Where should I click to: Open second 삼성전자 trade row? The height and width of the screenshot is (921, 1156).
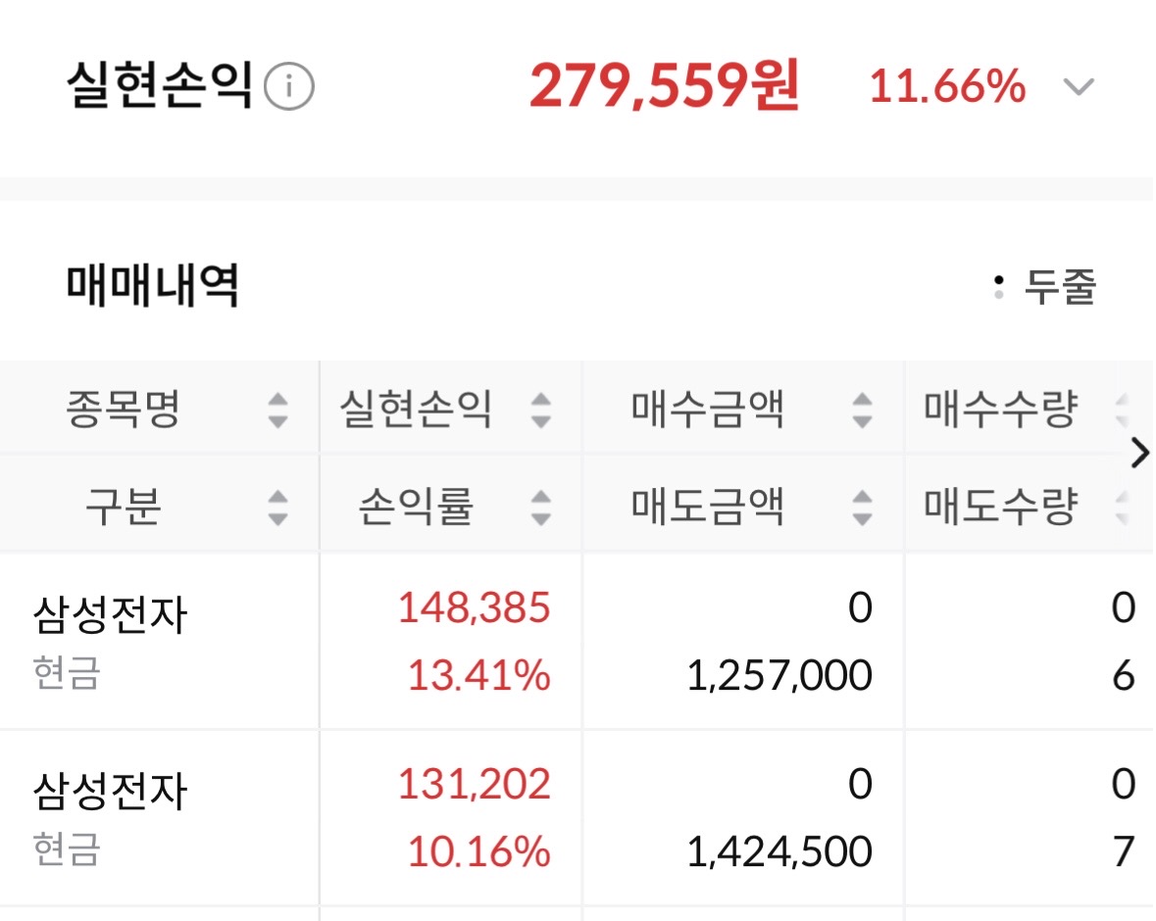109,792
